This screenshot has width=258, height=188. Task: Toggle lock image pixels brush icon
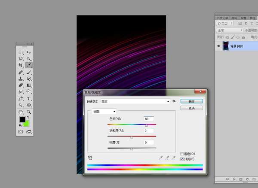pos(233,37)
